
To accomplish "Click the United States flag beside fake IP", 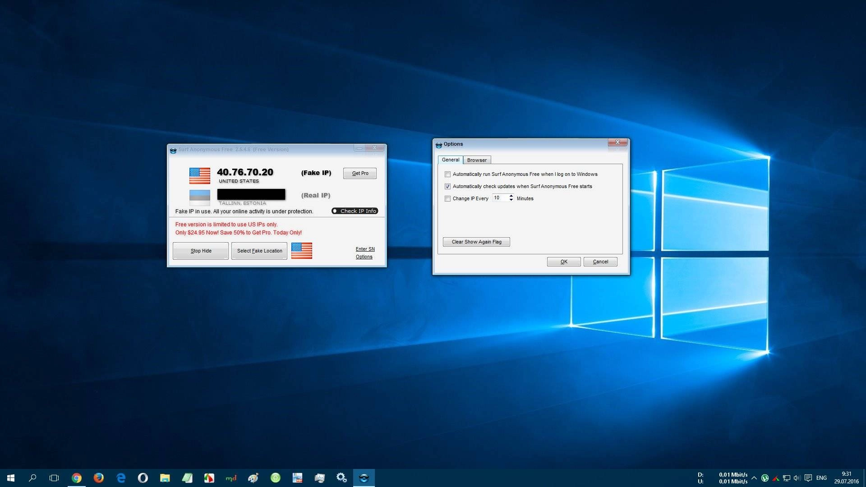I will [x=200, y=176].
